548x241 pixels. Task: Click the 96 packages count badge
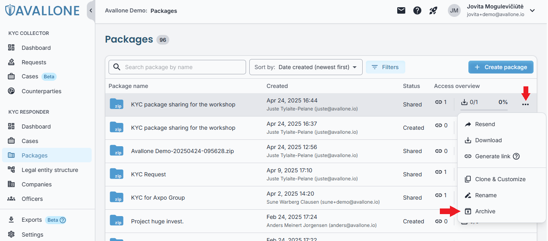[x=163, y=40]
